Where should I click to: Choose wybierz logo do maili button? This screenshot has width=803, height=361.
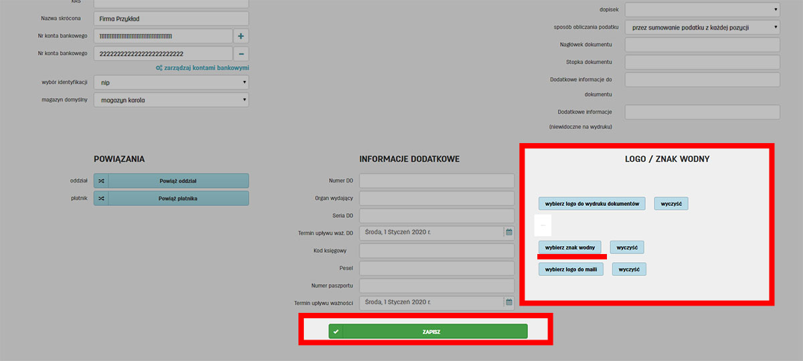[571, 269]
